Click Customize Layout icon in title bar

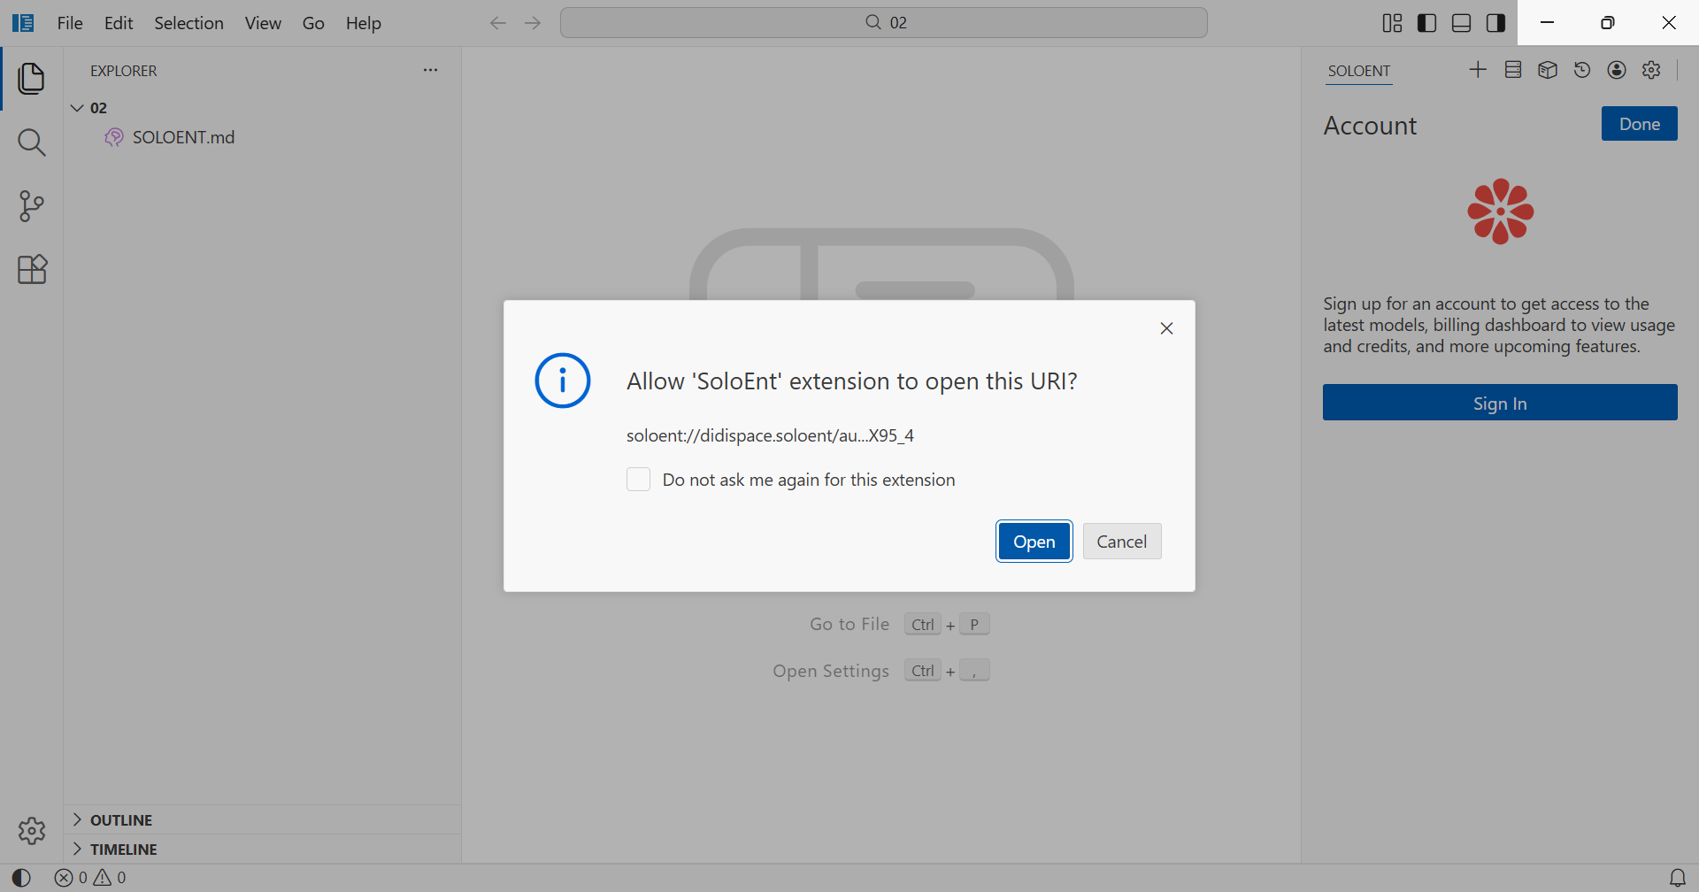click(x=1392, y=23)
